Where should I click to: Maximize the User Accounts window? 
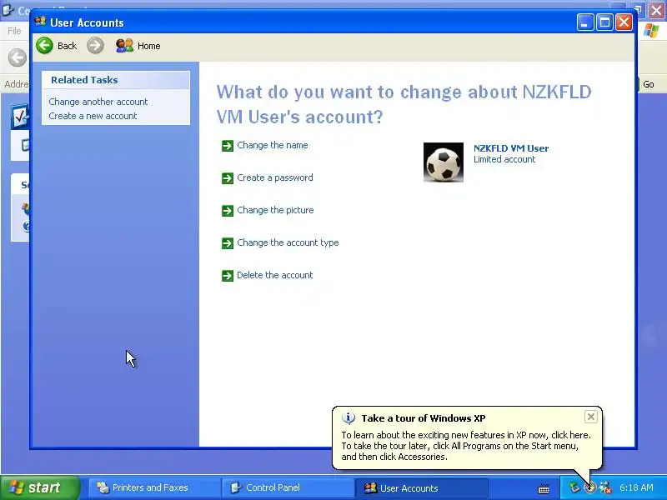point(605,22)
